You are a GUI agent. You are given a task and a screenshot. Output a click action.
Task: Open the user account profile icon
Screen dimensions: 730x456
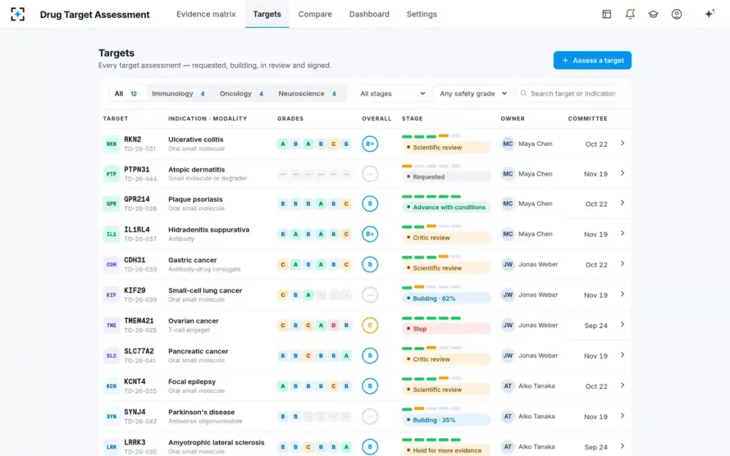676,14
